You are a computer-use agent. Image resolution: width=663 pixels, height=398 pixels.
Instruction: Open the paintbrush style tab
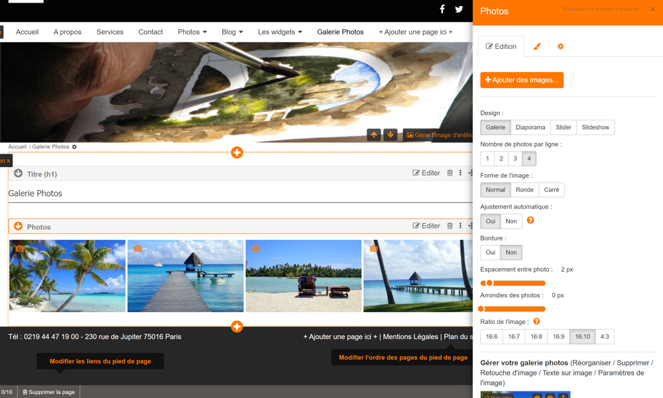pyautogui.click(x=537, y=46)
